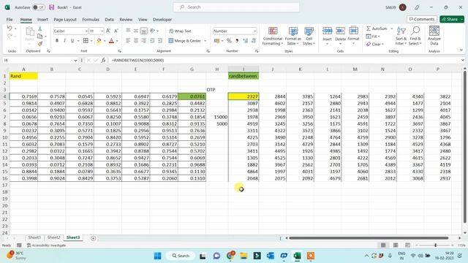Switch to the Sheet2 worksheet tab
Viewport: 468px width, 263px height.
(53, 237)
